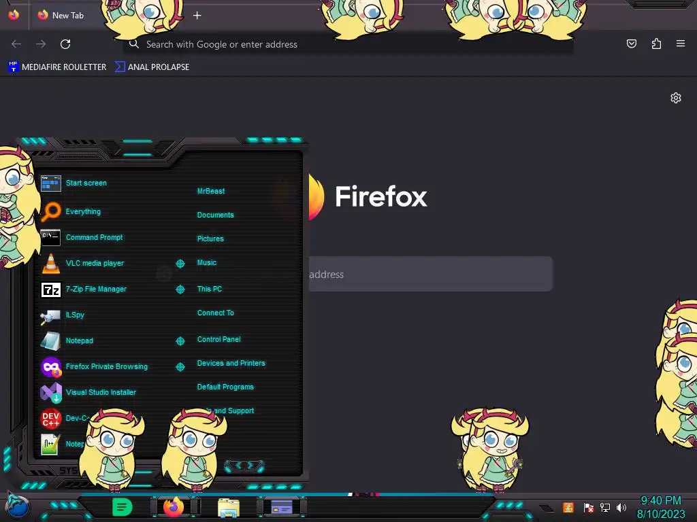Open Everything search app icon
The image size is (697, 522).
50,212
